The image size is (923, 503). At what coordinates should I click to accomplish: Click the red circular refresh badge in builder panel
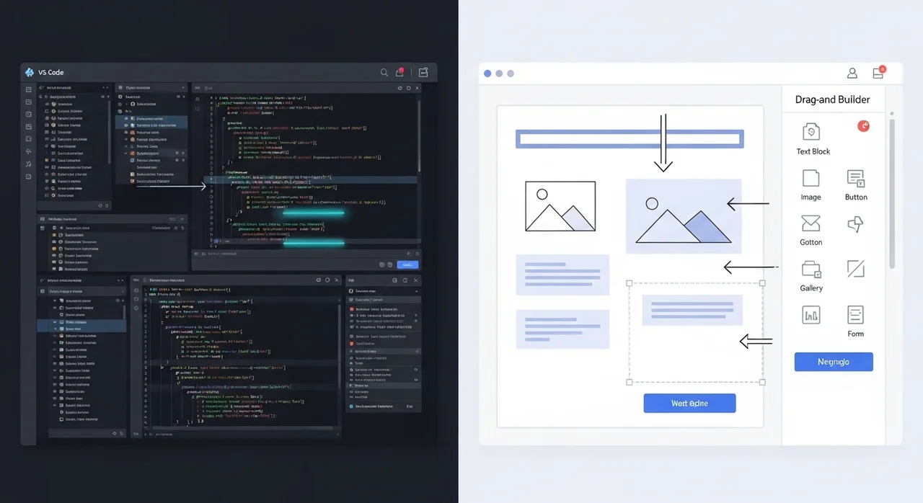click(x=863, y=126)
